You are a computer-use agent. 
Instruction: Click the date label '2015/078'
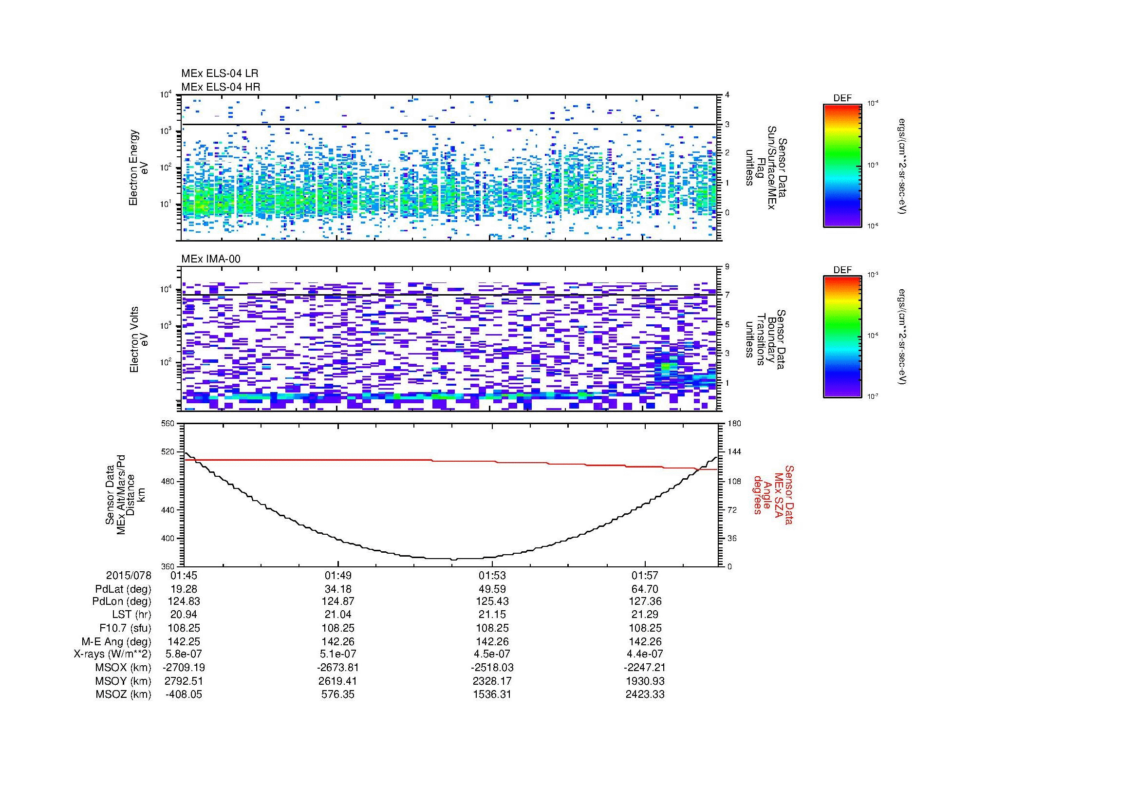click(x=129, y=575)
